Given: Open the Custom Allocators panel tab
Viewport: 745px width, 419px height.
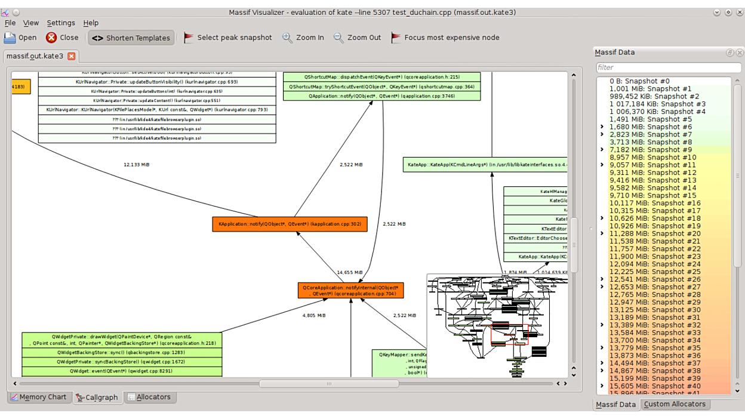Looking at the screenshot, I should pos(675,404).
